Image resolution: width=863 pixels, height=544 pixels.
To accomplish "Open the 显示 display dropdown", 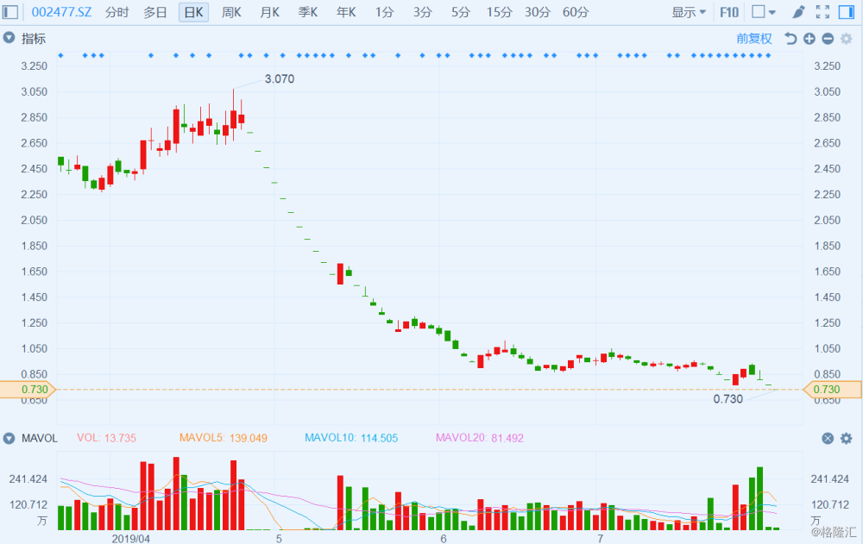I will (689, 12).
